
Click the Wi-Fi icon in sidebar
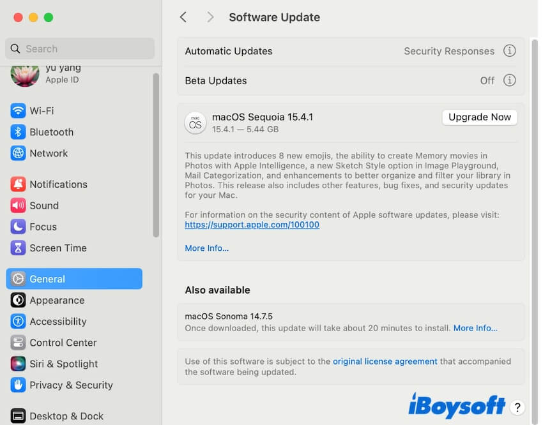[18, 111]
